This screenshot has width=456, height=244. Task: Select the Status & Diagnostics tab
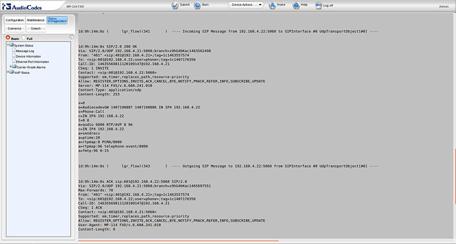pyautogui.click(x=58, y=20)
